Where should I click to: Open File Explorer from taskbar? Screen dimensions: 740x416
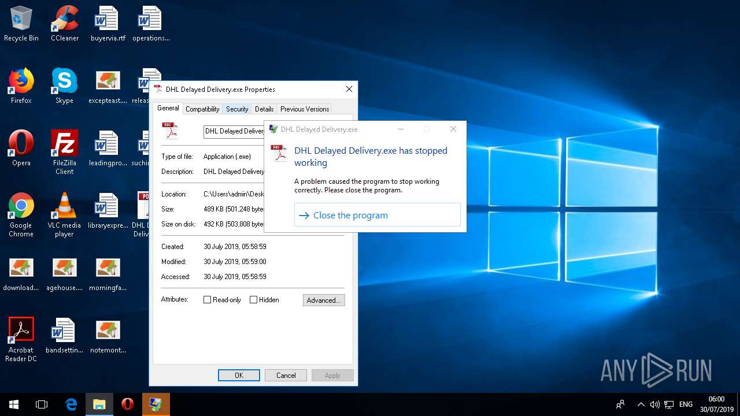[x=99, y=404]
